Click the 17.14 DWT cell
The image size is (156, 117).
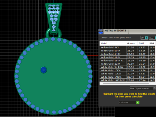pos(143,80)
